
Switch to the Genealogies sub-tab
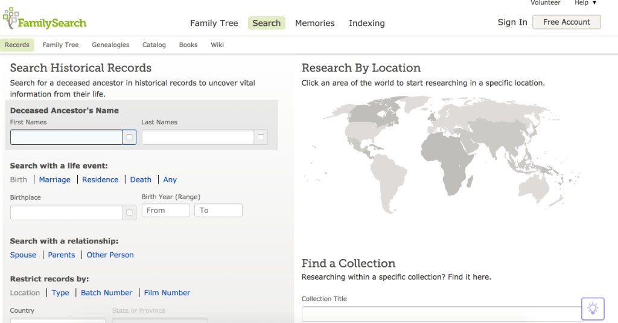(x=110, y=45)
